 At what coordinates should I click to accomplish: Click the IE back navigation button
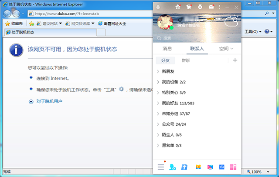[x=7, y=13]
